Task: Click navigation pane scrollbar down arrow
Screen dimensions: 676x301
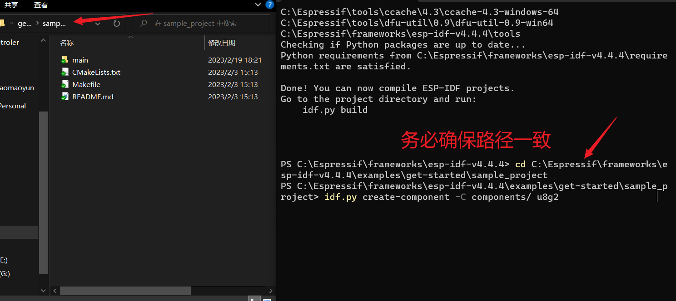Action: coord(44,290)
